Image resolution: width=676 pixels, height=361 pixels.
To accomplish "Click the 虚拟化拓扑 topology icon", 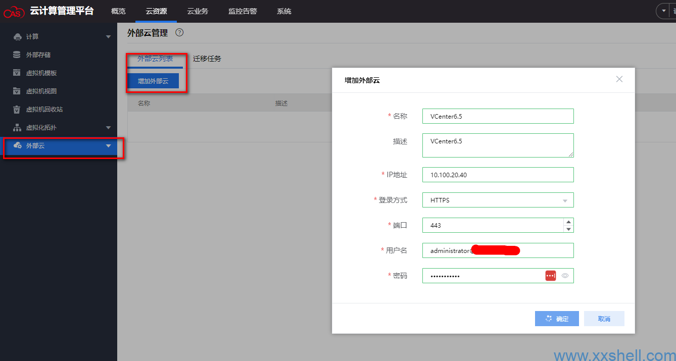I will pyautogui.click(x=17, y=128).
